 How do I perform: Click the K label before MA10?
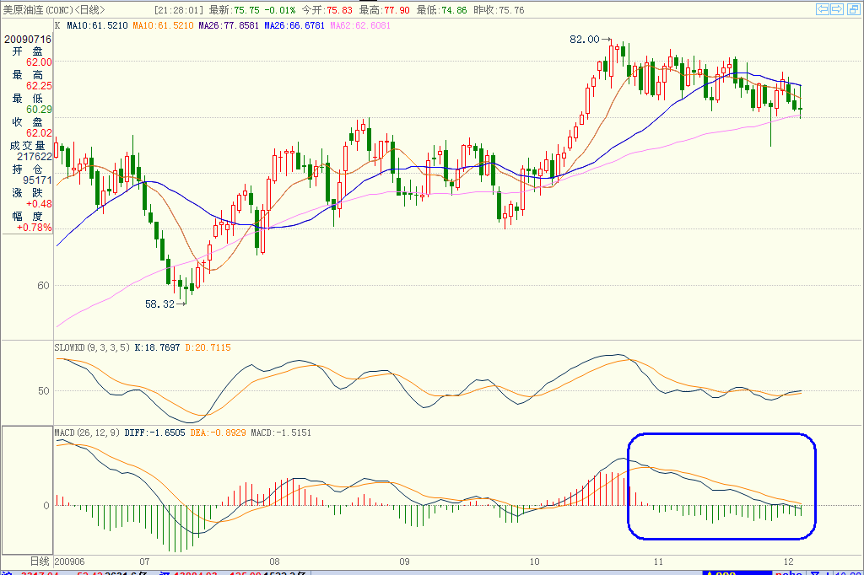[x=58, y=25]
